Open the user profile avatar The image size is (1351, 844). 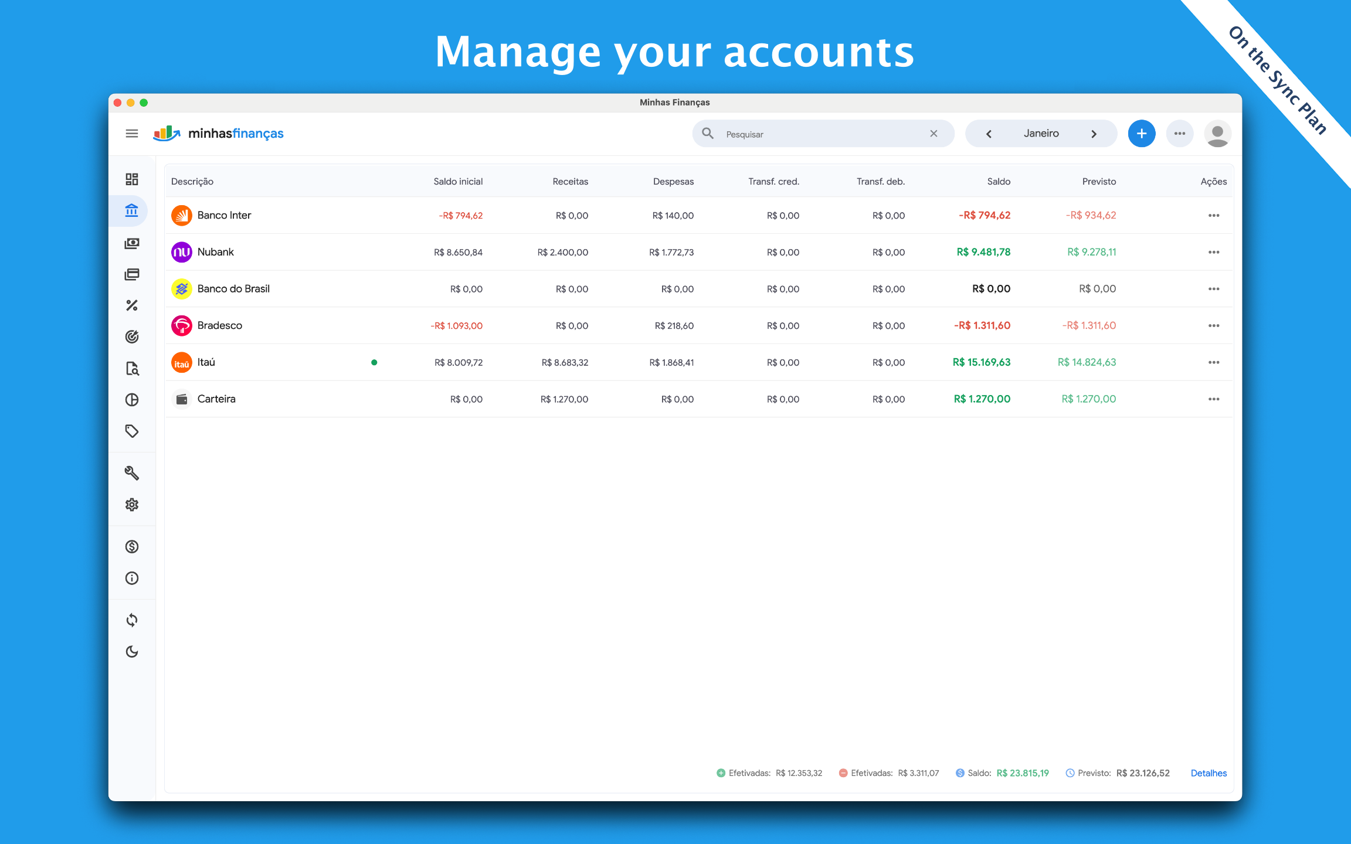coord(1218,134)
